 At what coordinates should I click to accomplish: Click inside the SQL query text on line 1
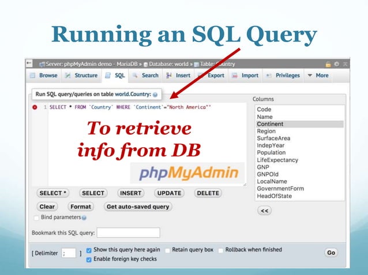130,107
